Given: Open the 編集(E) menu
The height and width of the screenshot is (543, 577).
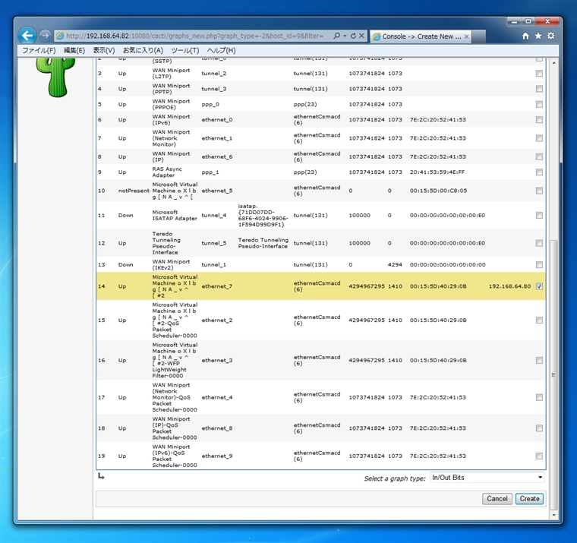Looking at the screenshot, I should click(74, 50).
